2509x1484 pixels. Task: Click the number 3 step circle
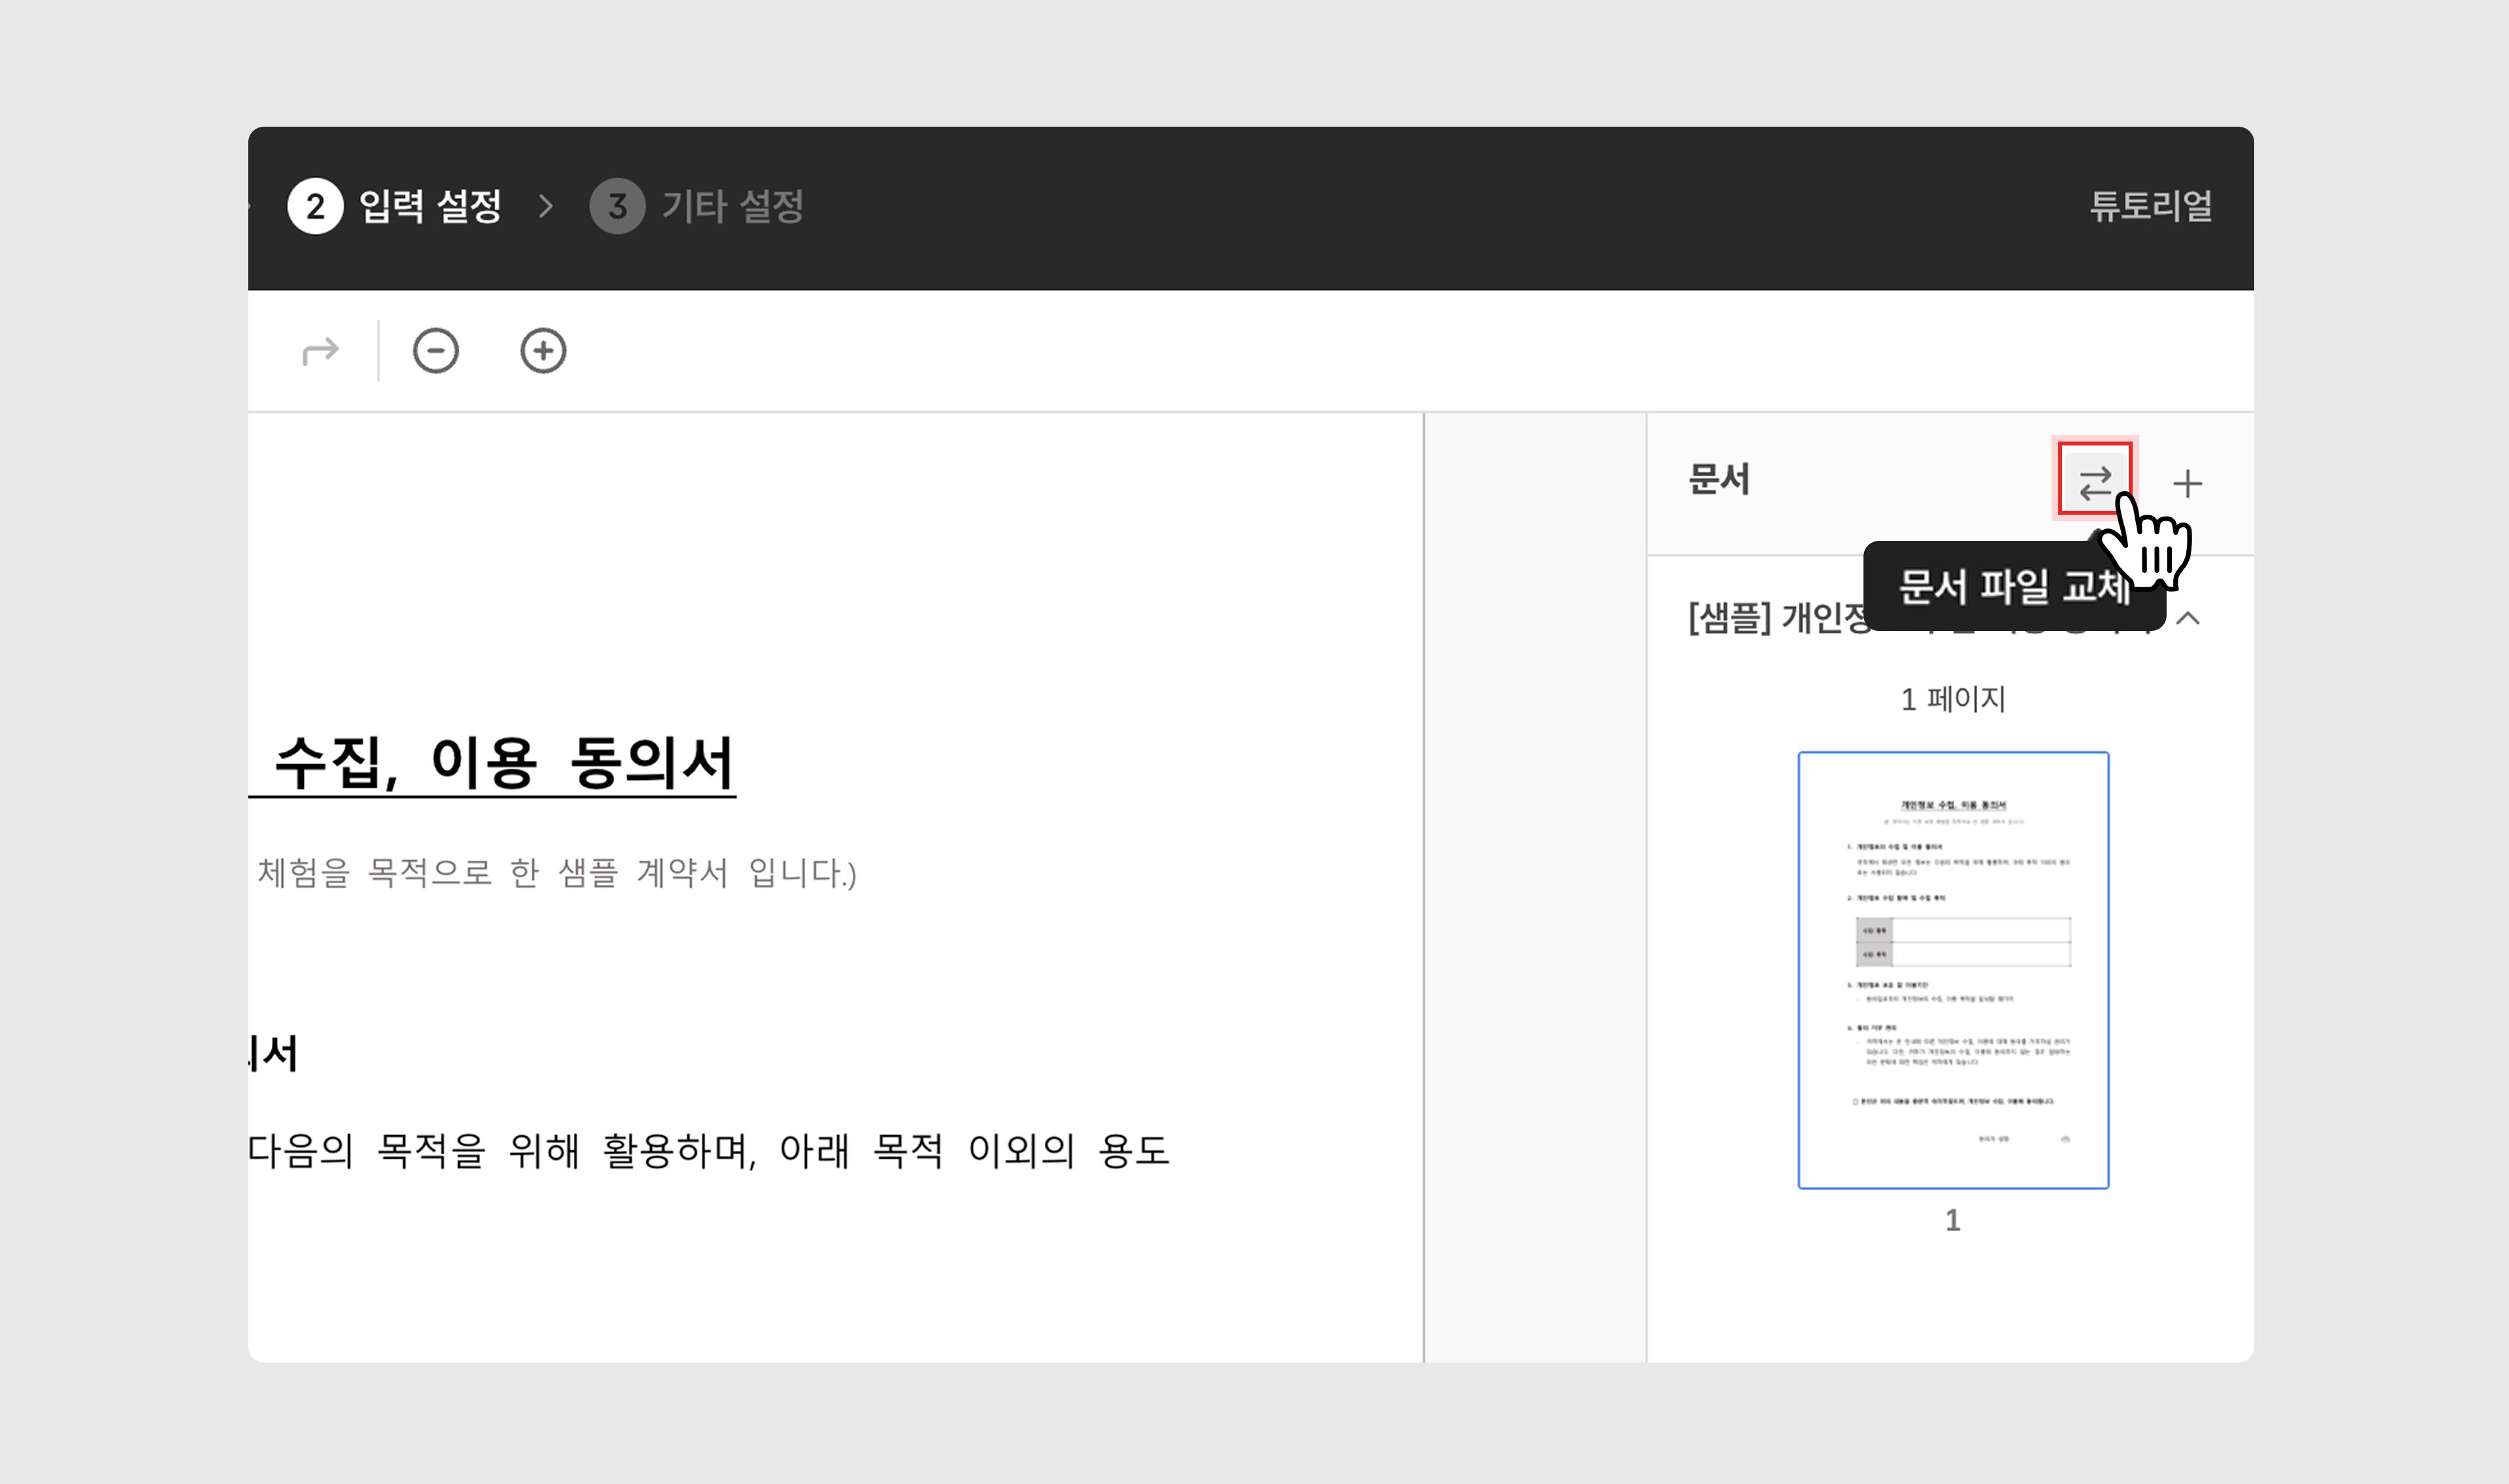pyautogui.click(x=617, y=207)
